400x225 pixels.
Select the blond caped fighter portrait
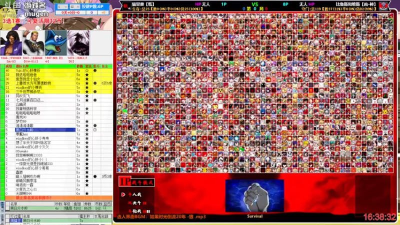coord(33,43)
